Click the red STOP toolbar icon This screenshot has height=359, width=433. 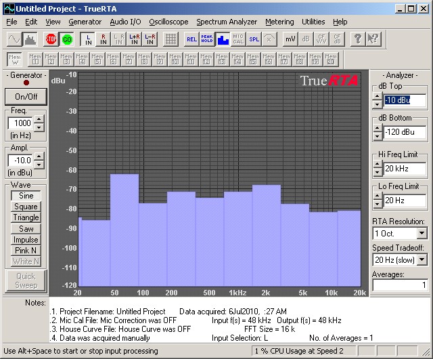[51, 39]
